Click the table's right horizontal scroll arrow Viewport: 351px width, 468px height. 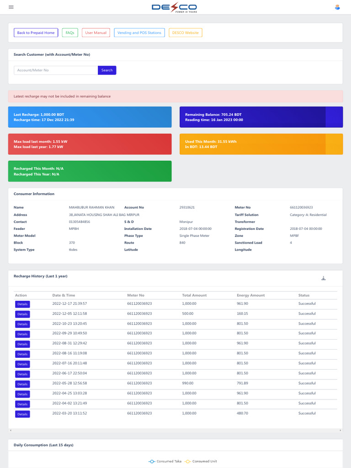pyautogui.click(x=340, y=431)
